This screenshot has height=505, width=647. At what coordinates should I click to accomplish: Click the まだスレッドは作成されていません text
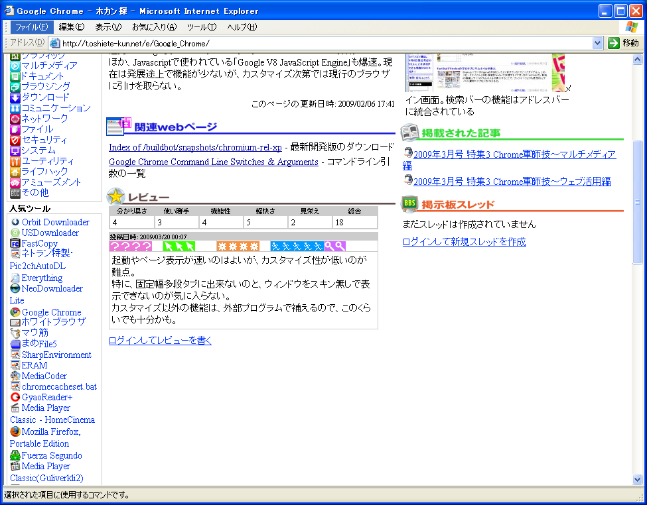tap(470, 224)
